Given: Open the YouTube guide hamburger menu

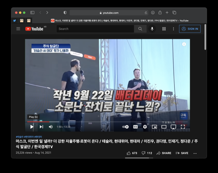Looking at the screenshot, I should [18, 29].
